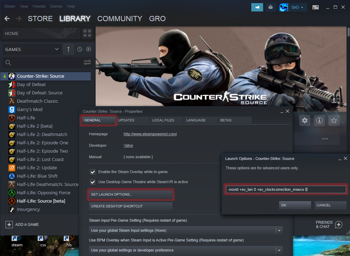Filter ready-to-play games icon
This screenshot has height=256, width=350.
[x=89, y=49]
